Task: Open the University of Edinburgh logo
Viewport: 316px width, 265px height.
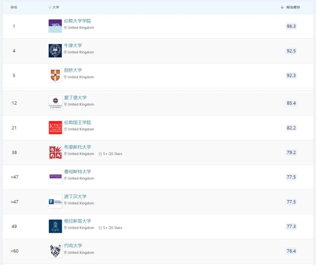Action: [55, 103]
